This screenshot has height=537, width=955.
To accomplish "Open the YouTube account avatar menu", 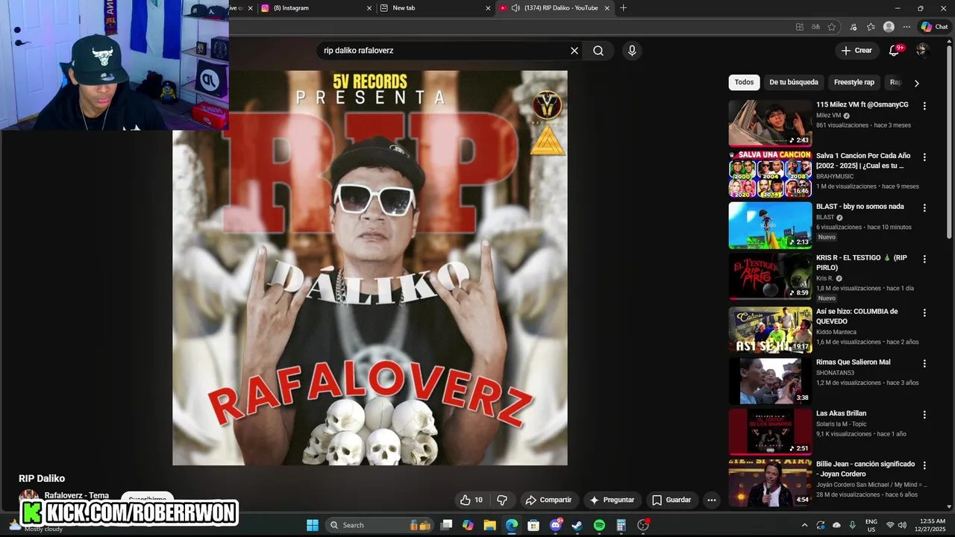I will [922, 50].
